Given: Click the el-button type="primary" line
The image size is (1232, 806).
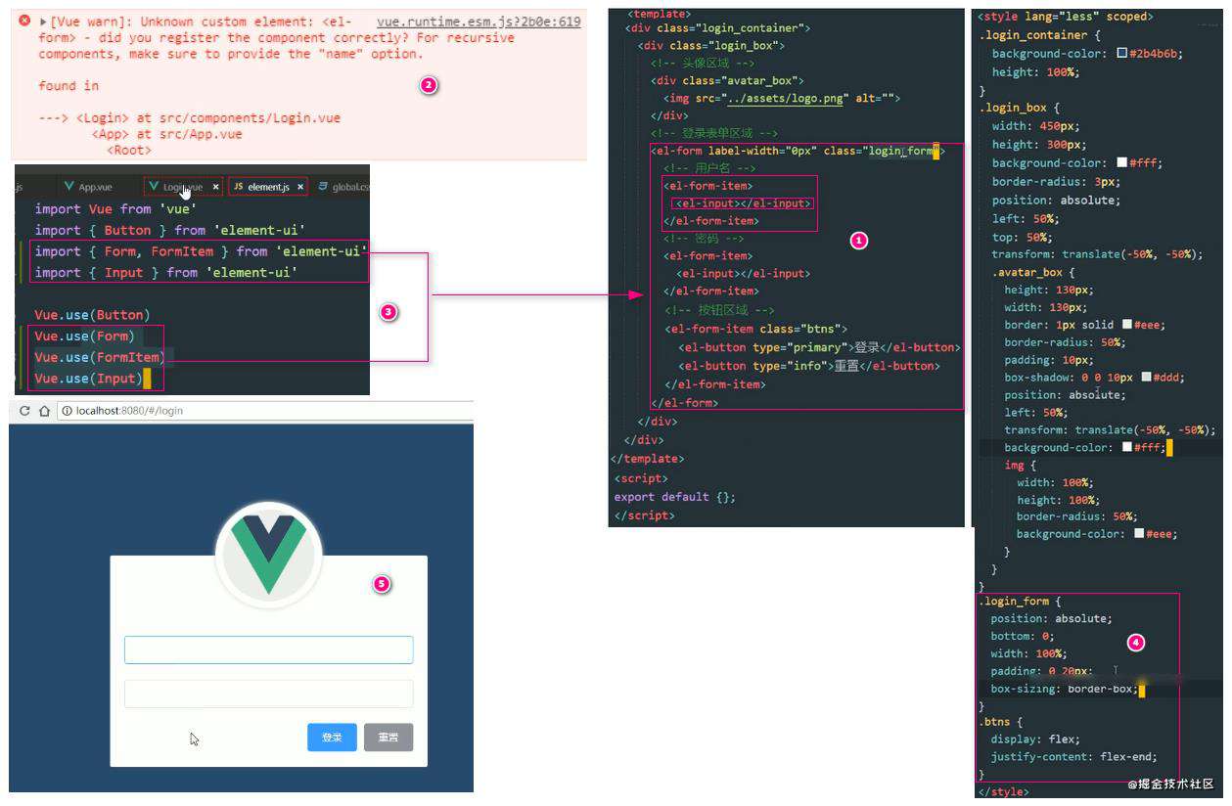Looking at the screenshot, I should coord(819,348).
